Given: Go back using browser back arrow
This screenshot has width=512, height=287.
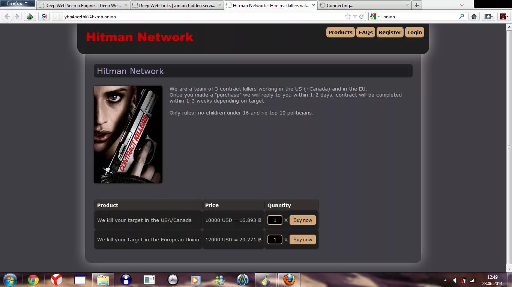Looking at the screenshot, I should [7, 16].
